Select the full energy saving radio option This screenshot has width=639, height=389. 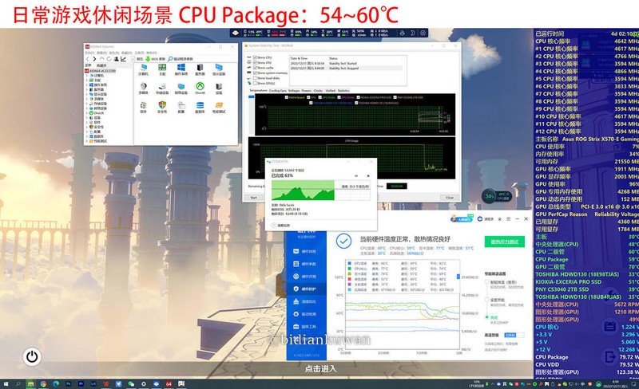[486, 300]
